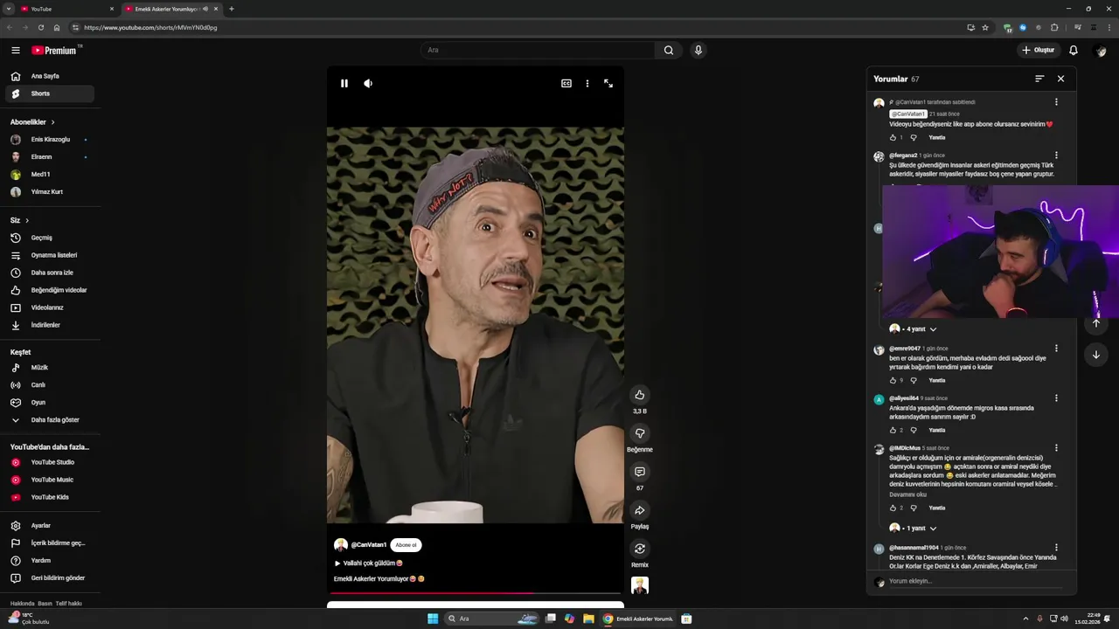Like the @emre9047 comment
Image resolution: width=1119 pixels, height=629 pixels.
click(x=893, y=381)
